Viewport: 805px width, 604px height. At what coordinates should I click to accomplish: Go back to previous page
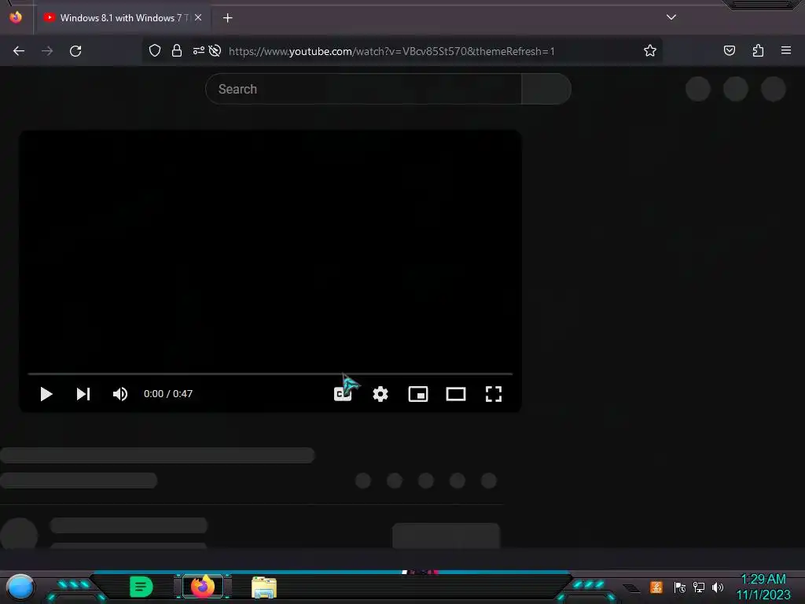(19, 51)
